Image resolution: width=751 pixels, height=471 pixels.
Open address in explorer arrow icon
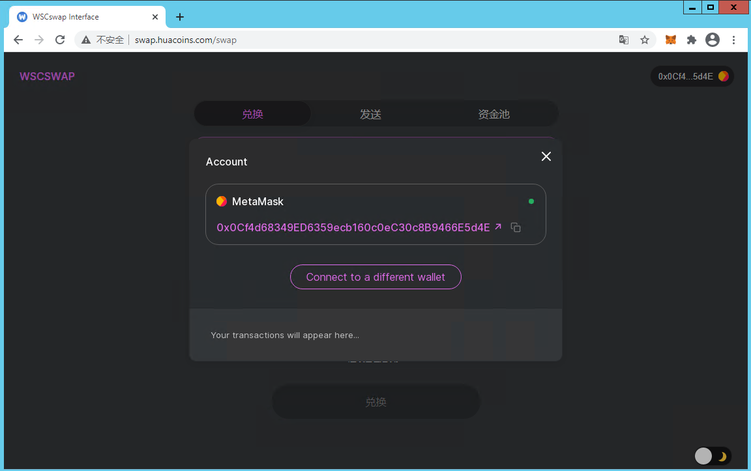coord(498,227)
